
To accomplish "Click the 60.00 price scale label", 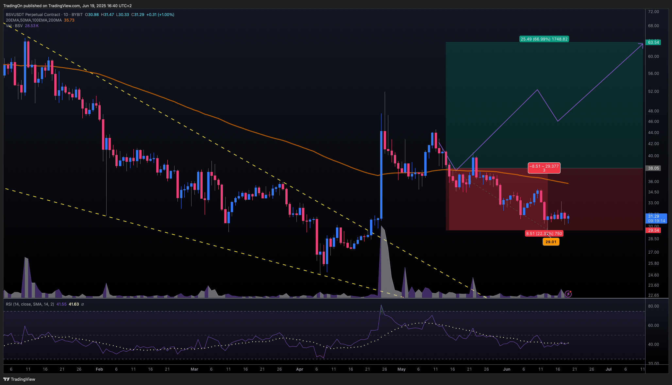I will pyautogui.click(x=653, y=57).
